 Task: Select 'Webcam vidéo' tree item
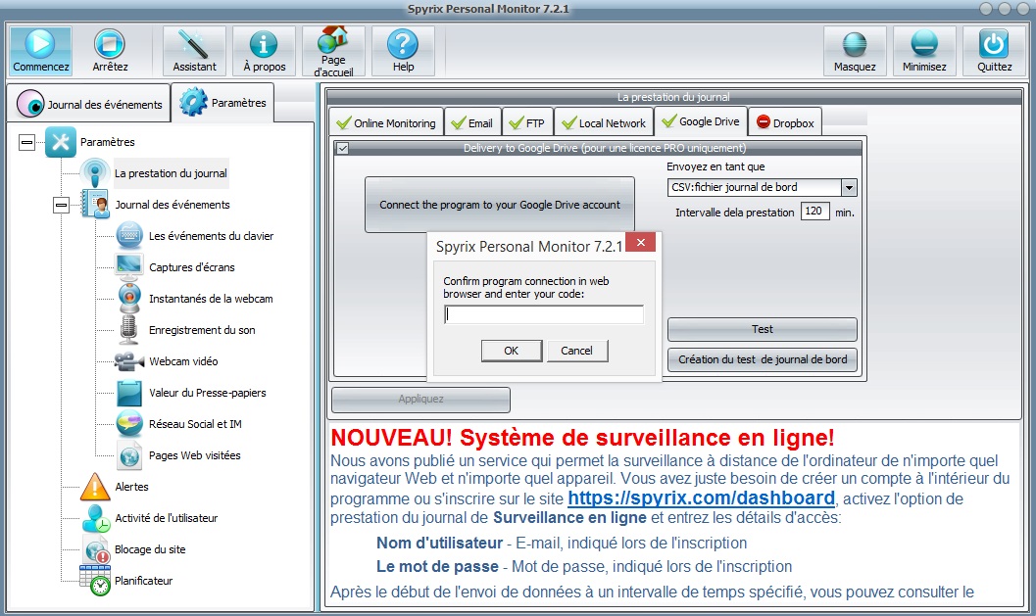coord(183,361)
